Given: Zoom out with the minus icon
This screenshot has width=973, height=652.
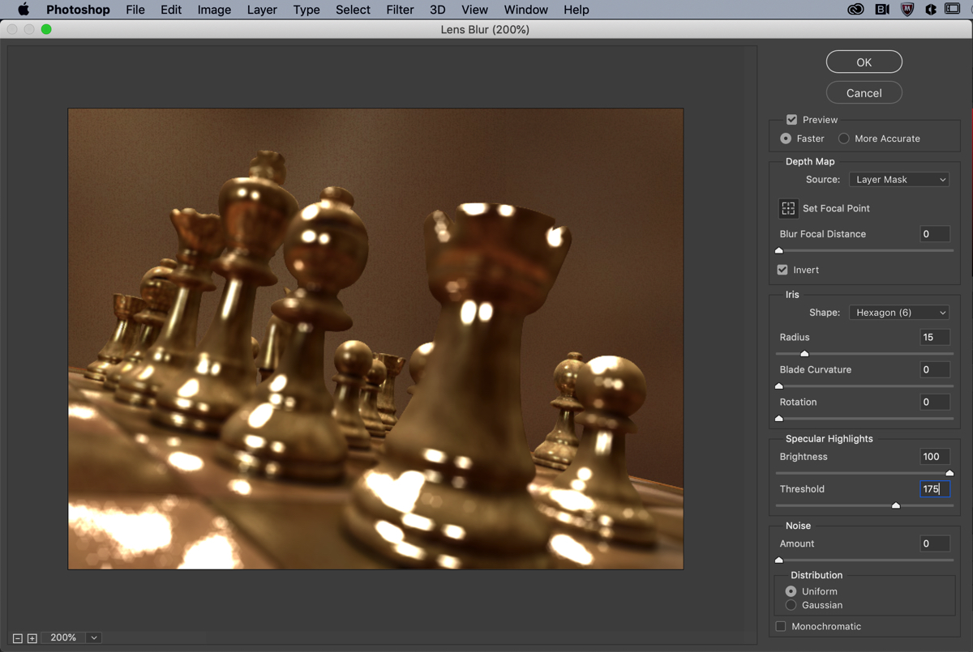Looking at the screenshot, I should (18, 638).
